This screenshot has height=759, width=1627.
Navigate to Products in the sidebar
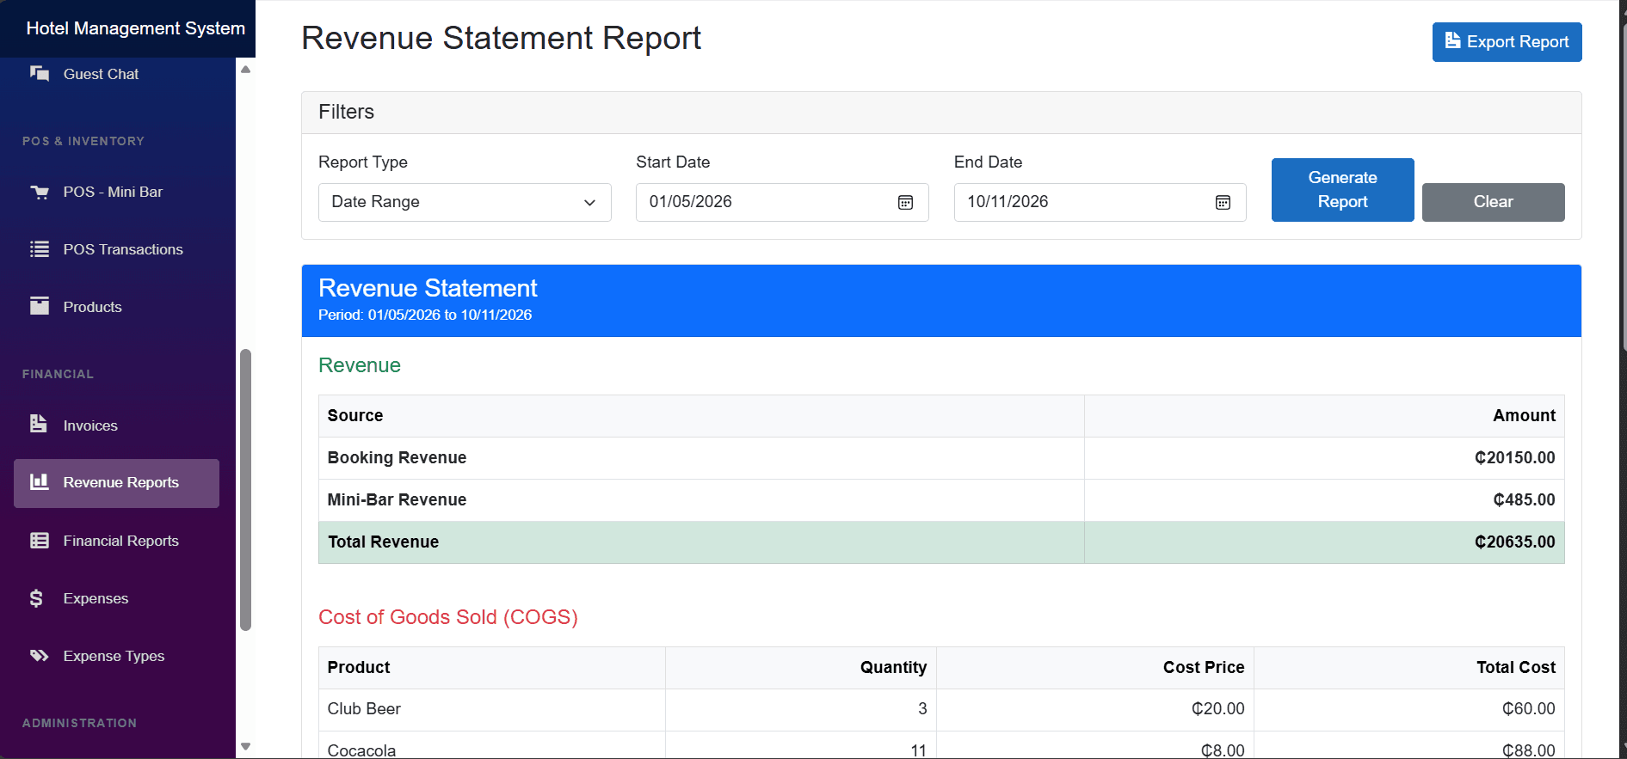point(117,307)
